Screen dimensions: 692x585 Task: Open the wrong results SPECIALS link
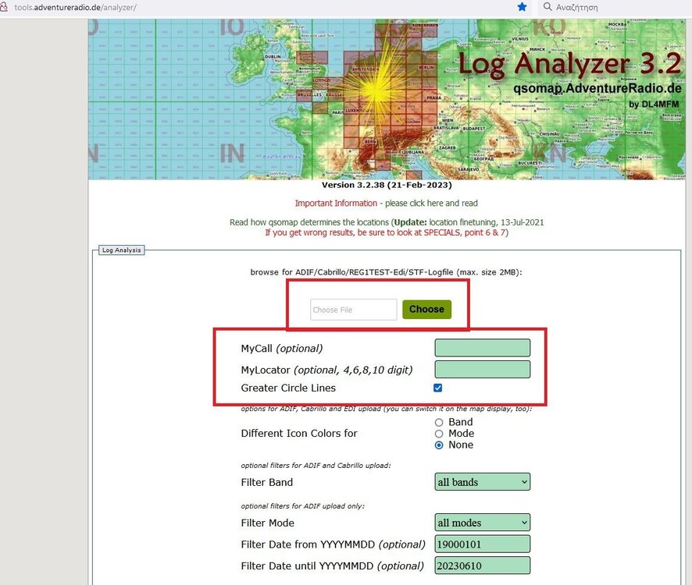point(386,232)
